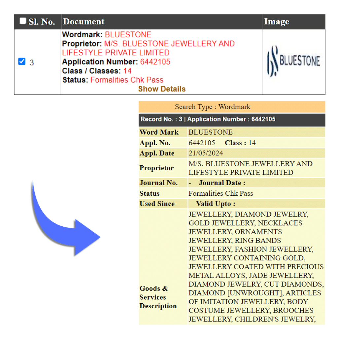Click the Appl. Date value 21/05/2024
Viewport: 338px width, 338px height.
coord(206,153)
